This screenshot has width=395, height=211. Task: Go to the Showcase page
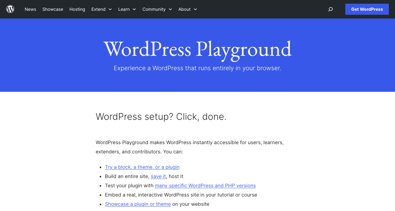pos(53,9)
